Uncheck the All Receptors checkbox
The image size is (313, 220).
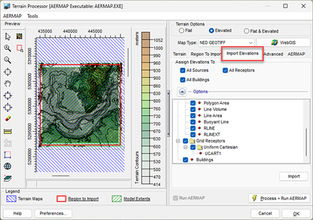tap(225, 70)
